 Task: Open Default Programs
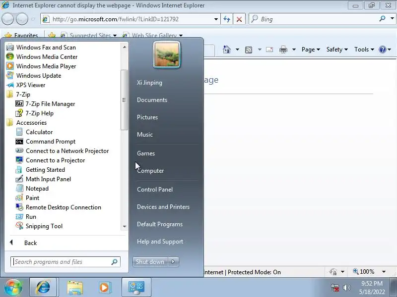[160, 224]
